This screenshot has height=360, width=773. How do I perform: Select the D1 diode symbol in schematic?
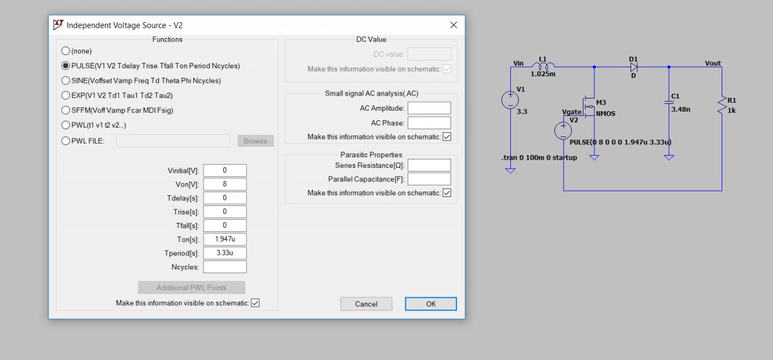point(633,67)
